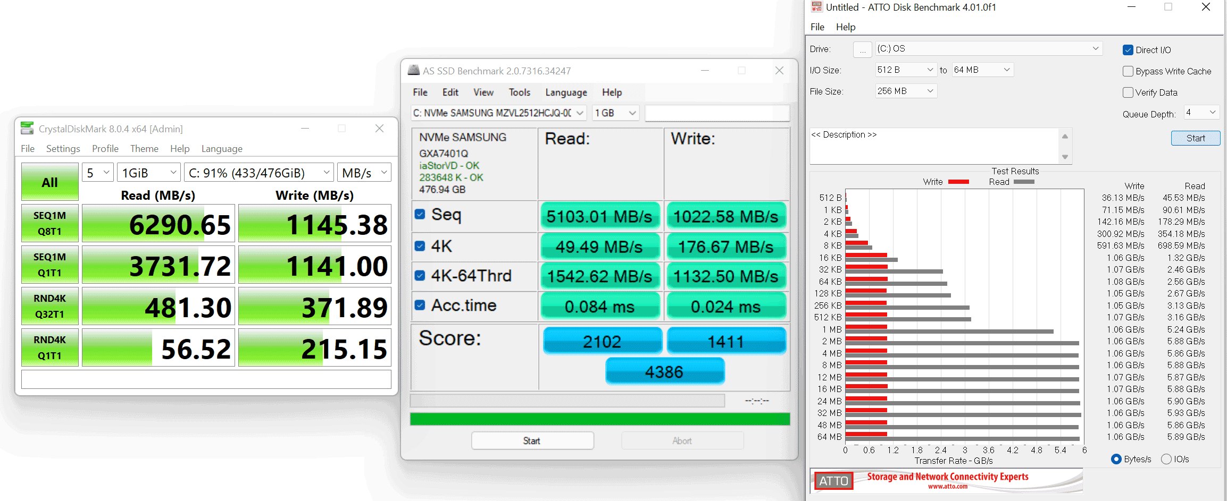Run the RND4K Q32T1 test
This screenshot has width=1227, height=501.
tap(50, 306)
